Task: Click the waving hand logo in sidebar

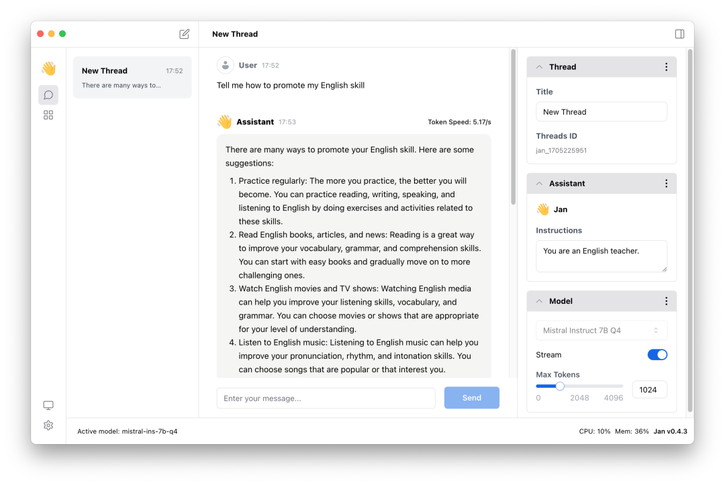Action: click(48, 68)
